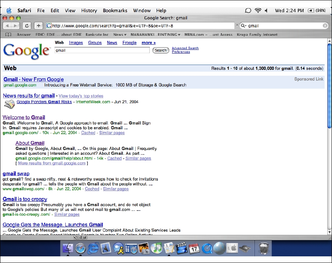Click the battery status icon
Screen dimensions: 332x263
tap(311, 10)
